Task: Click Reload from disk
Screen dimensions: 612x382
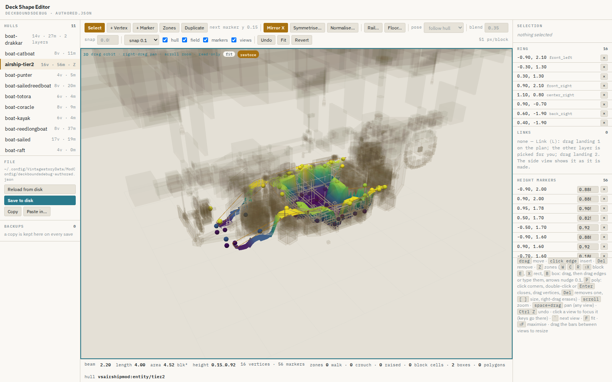Action: point(40,189)
